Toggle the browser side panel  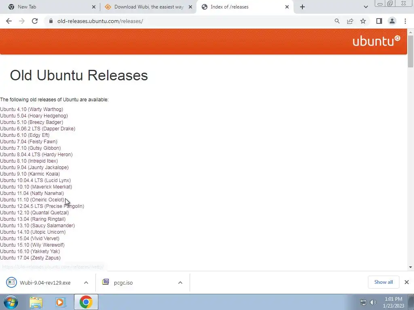pyautogui.click(x=379, y=21)
